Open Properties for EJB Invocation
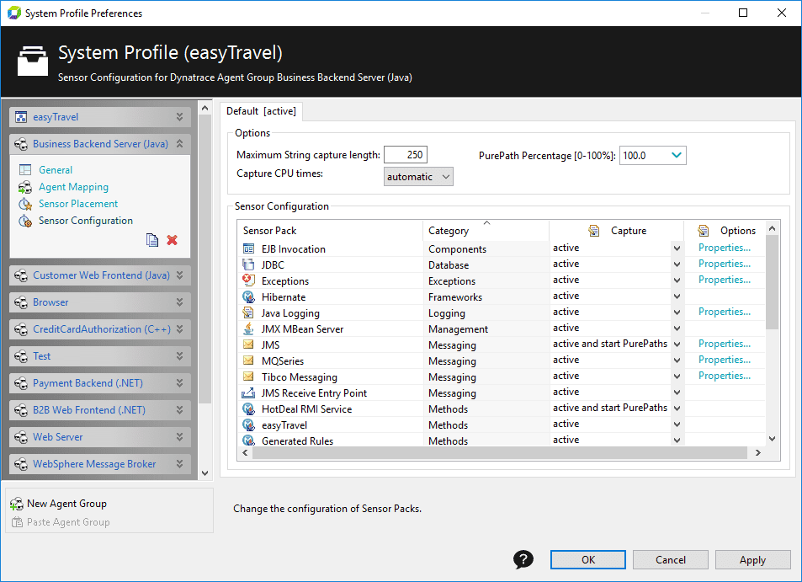This screenshot has height=582, width=802. coord(725,248)
